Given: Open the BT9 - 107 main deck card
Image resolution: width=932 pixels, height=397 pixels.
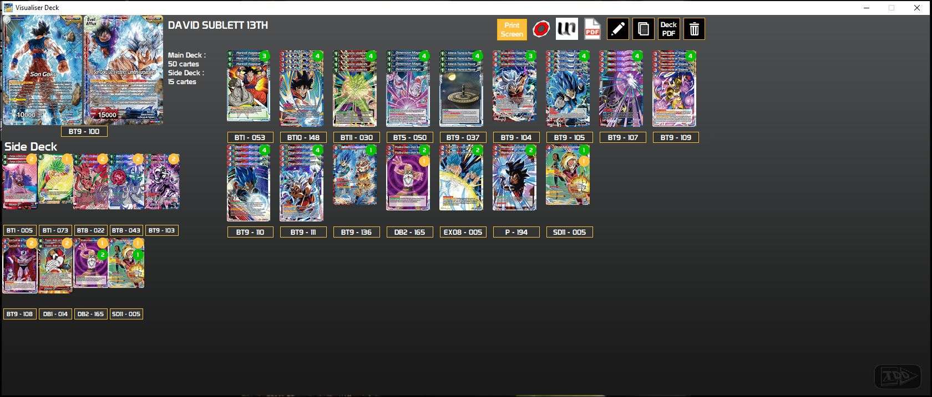Looking at the screenshot, I should tap(621, 89).
